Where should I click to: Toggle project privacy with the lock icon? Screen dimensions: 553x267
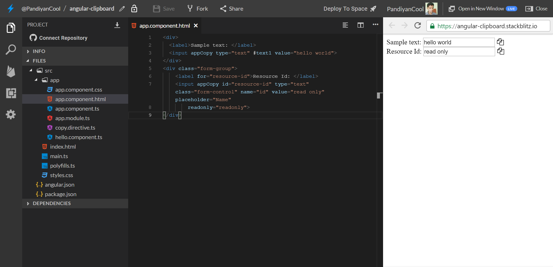[134, 9]
